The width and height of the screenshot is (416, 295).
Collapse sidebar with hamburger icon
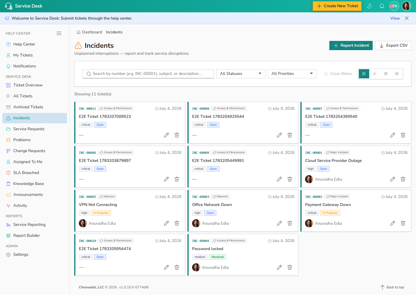click(59, 33)
